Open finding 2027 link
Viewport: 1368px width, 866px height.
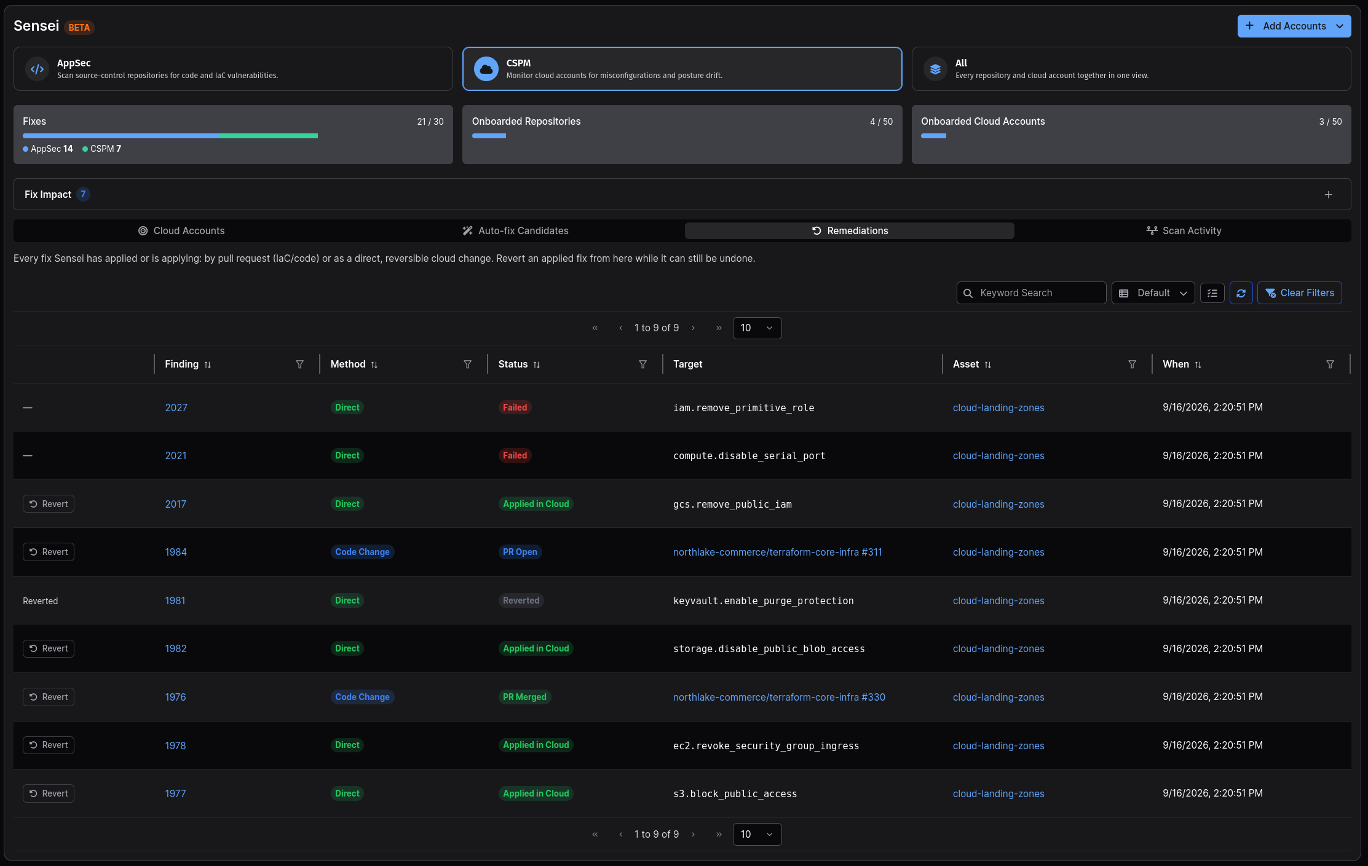tap(176, 407)
